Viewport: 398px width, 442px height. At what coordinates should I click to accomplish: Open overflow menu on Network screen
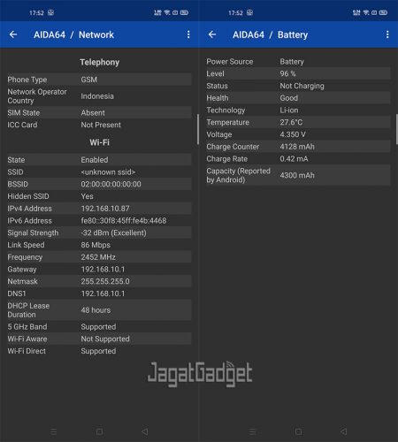click(x=188, y=34)
